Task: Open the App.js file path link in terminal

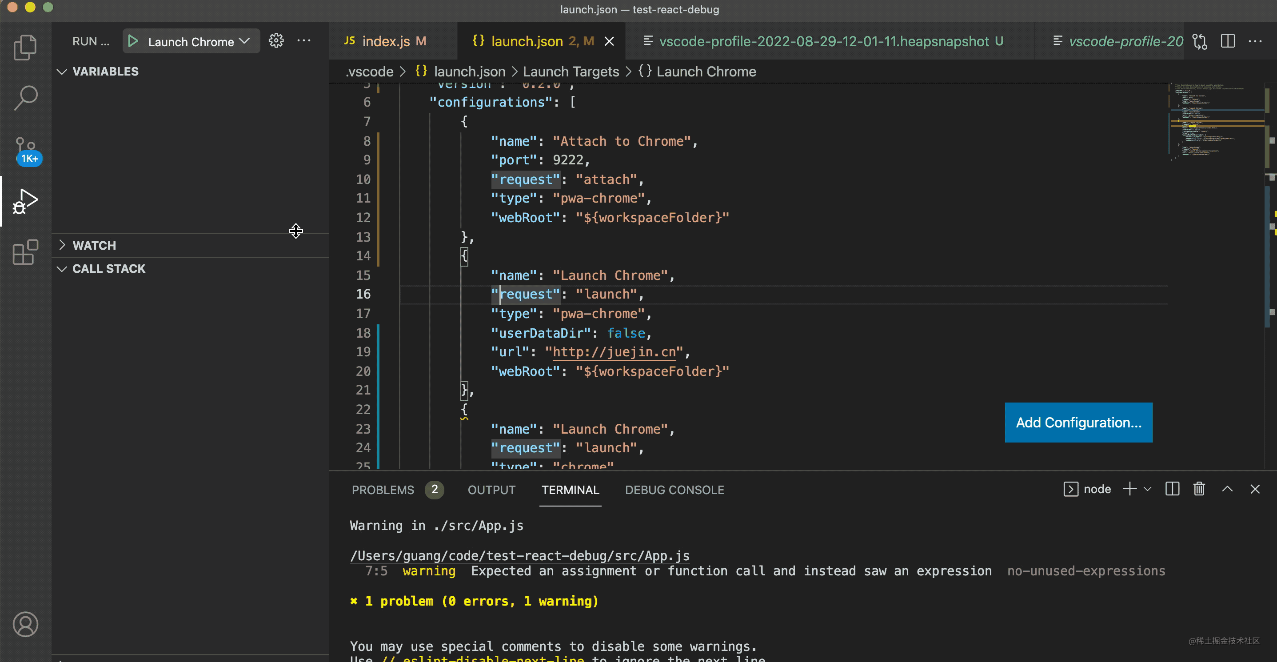Action: (x=519, y=555)
